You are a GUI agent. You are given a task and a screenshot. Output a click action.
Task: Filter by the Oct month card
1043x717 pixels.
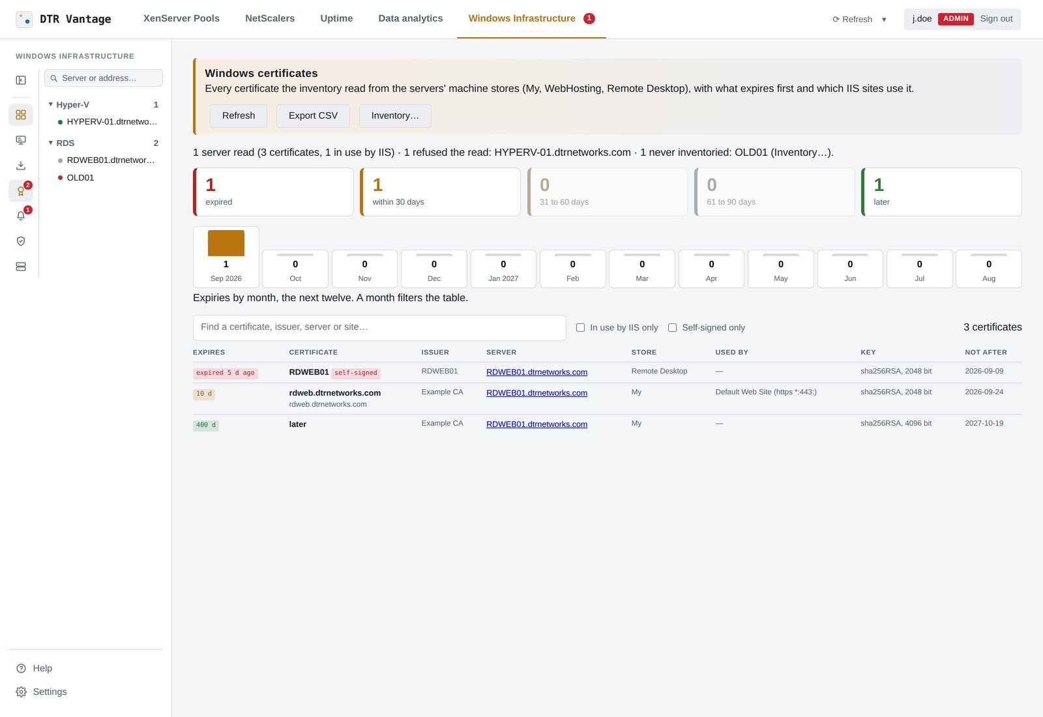click(x=295, y=269)
